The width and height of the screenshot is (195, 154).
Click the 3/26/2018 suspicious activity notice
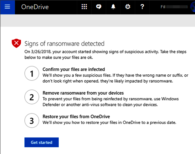tap(106, 54)
